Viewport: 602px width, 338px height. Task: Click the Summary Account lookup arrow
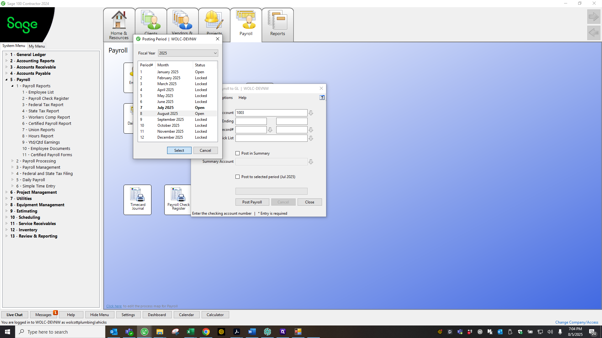pyautogui.click(x=311, y=162)
